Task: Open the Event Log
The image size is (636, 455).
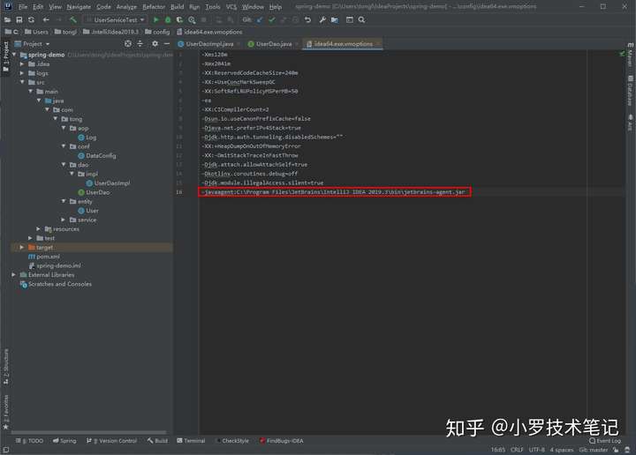Action: click(605, 441)
